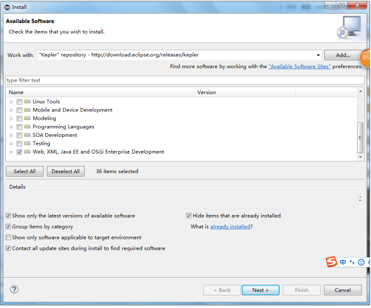Toggle Show only the latest versions checkbox

tap(8, 216)
